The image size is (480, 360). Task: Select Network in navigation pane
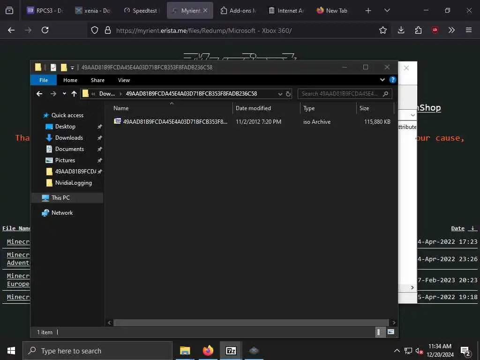[x=62, y=213]
